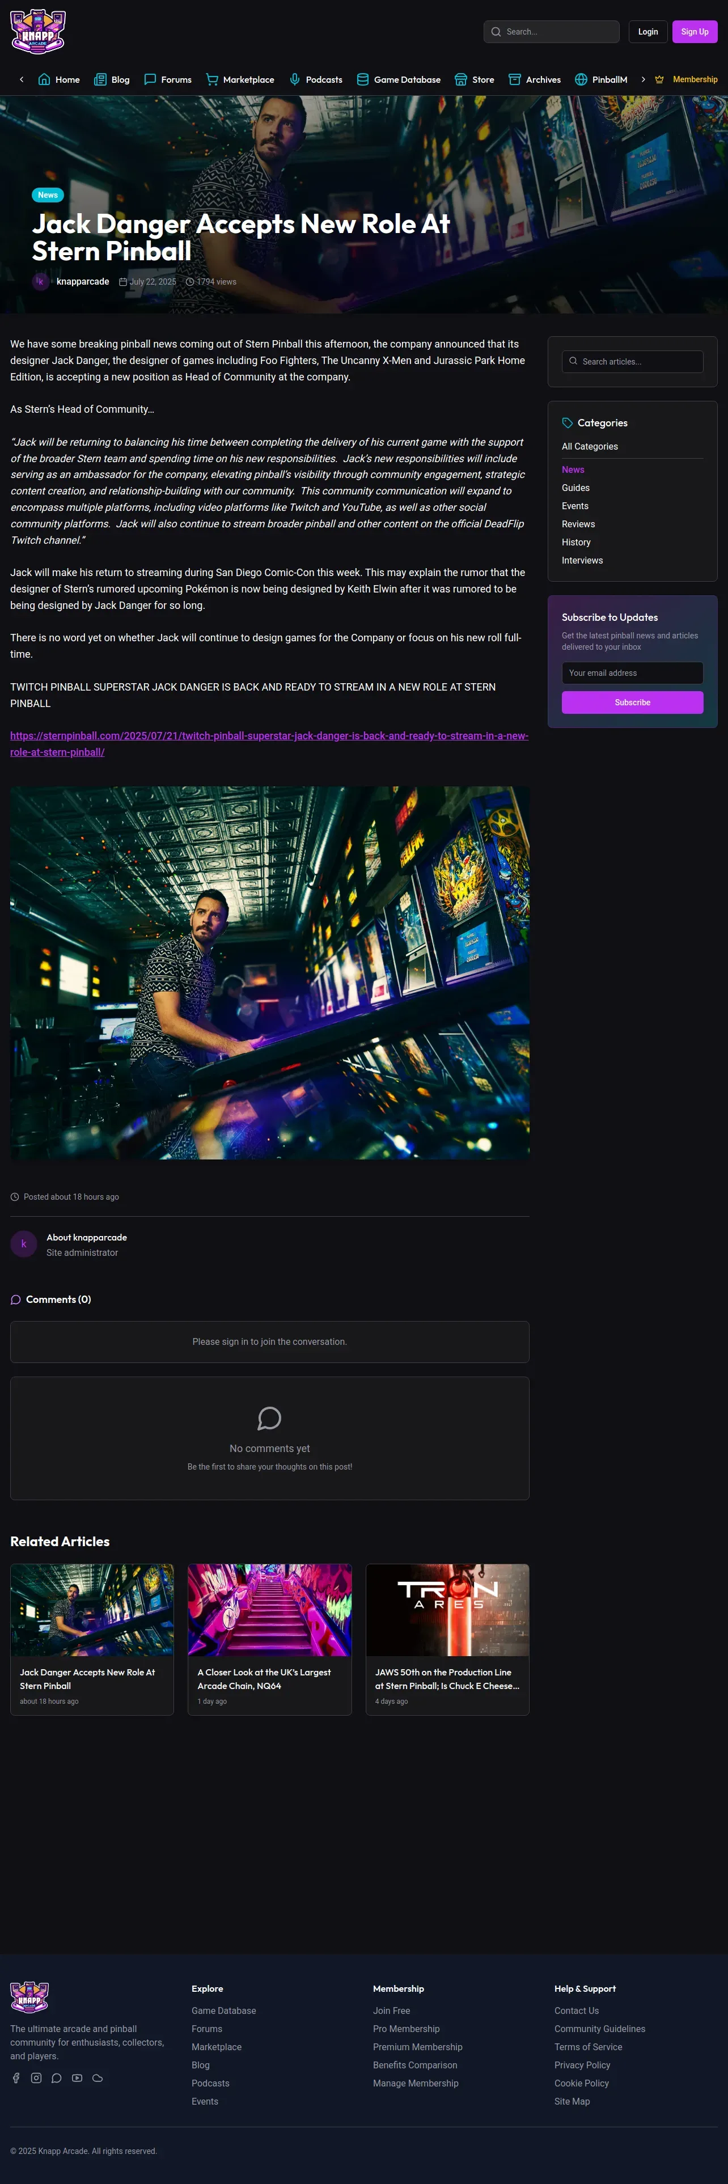The image size is (728, 2184).
Task: Click footer Join Free link
Action: click(392, 2011)
